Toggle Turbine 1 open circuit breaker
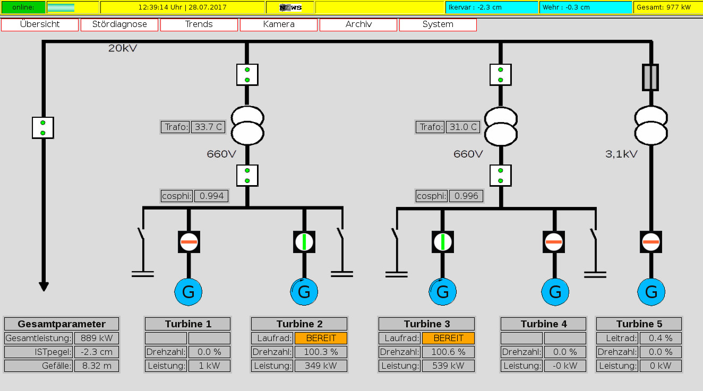 click(188, 242)
